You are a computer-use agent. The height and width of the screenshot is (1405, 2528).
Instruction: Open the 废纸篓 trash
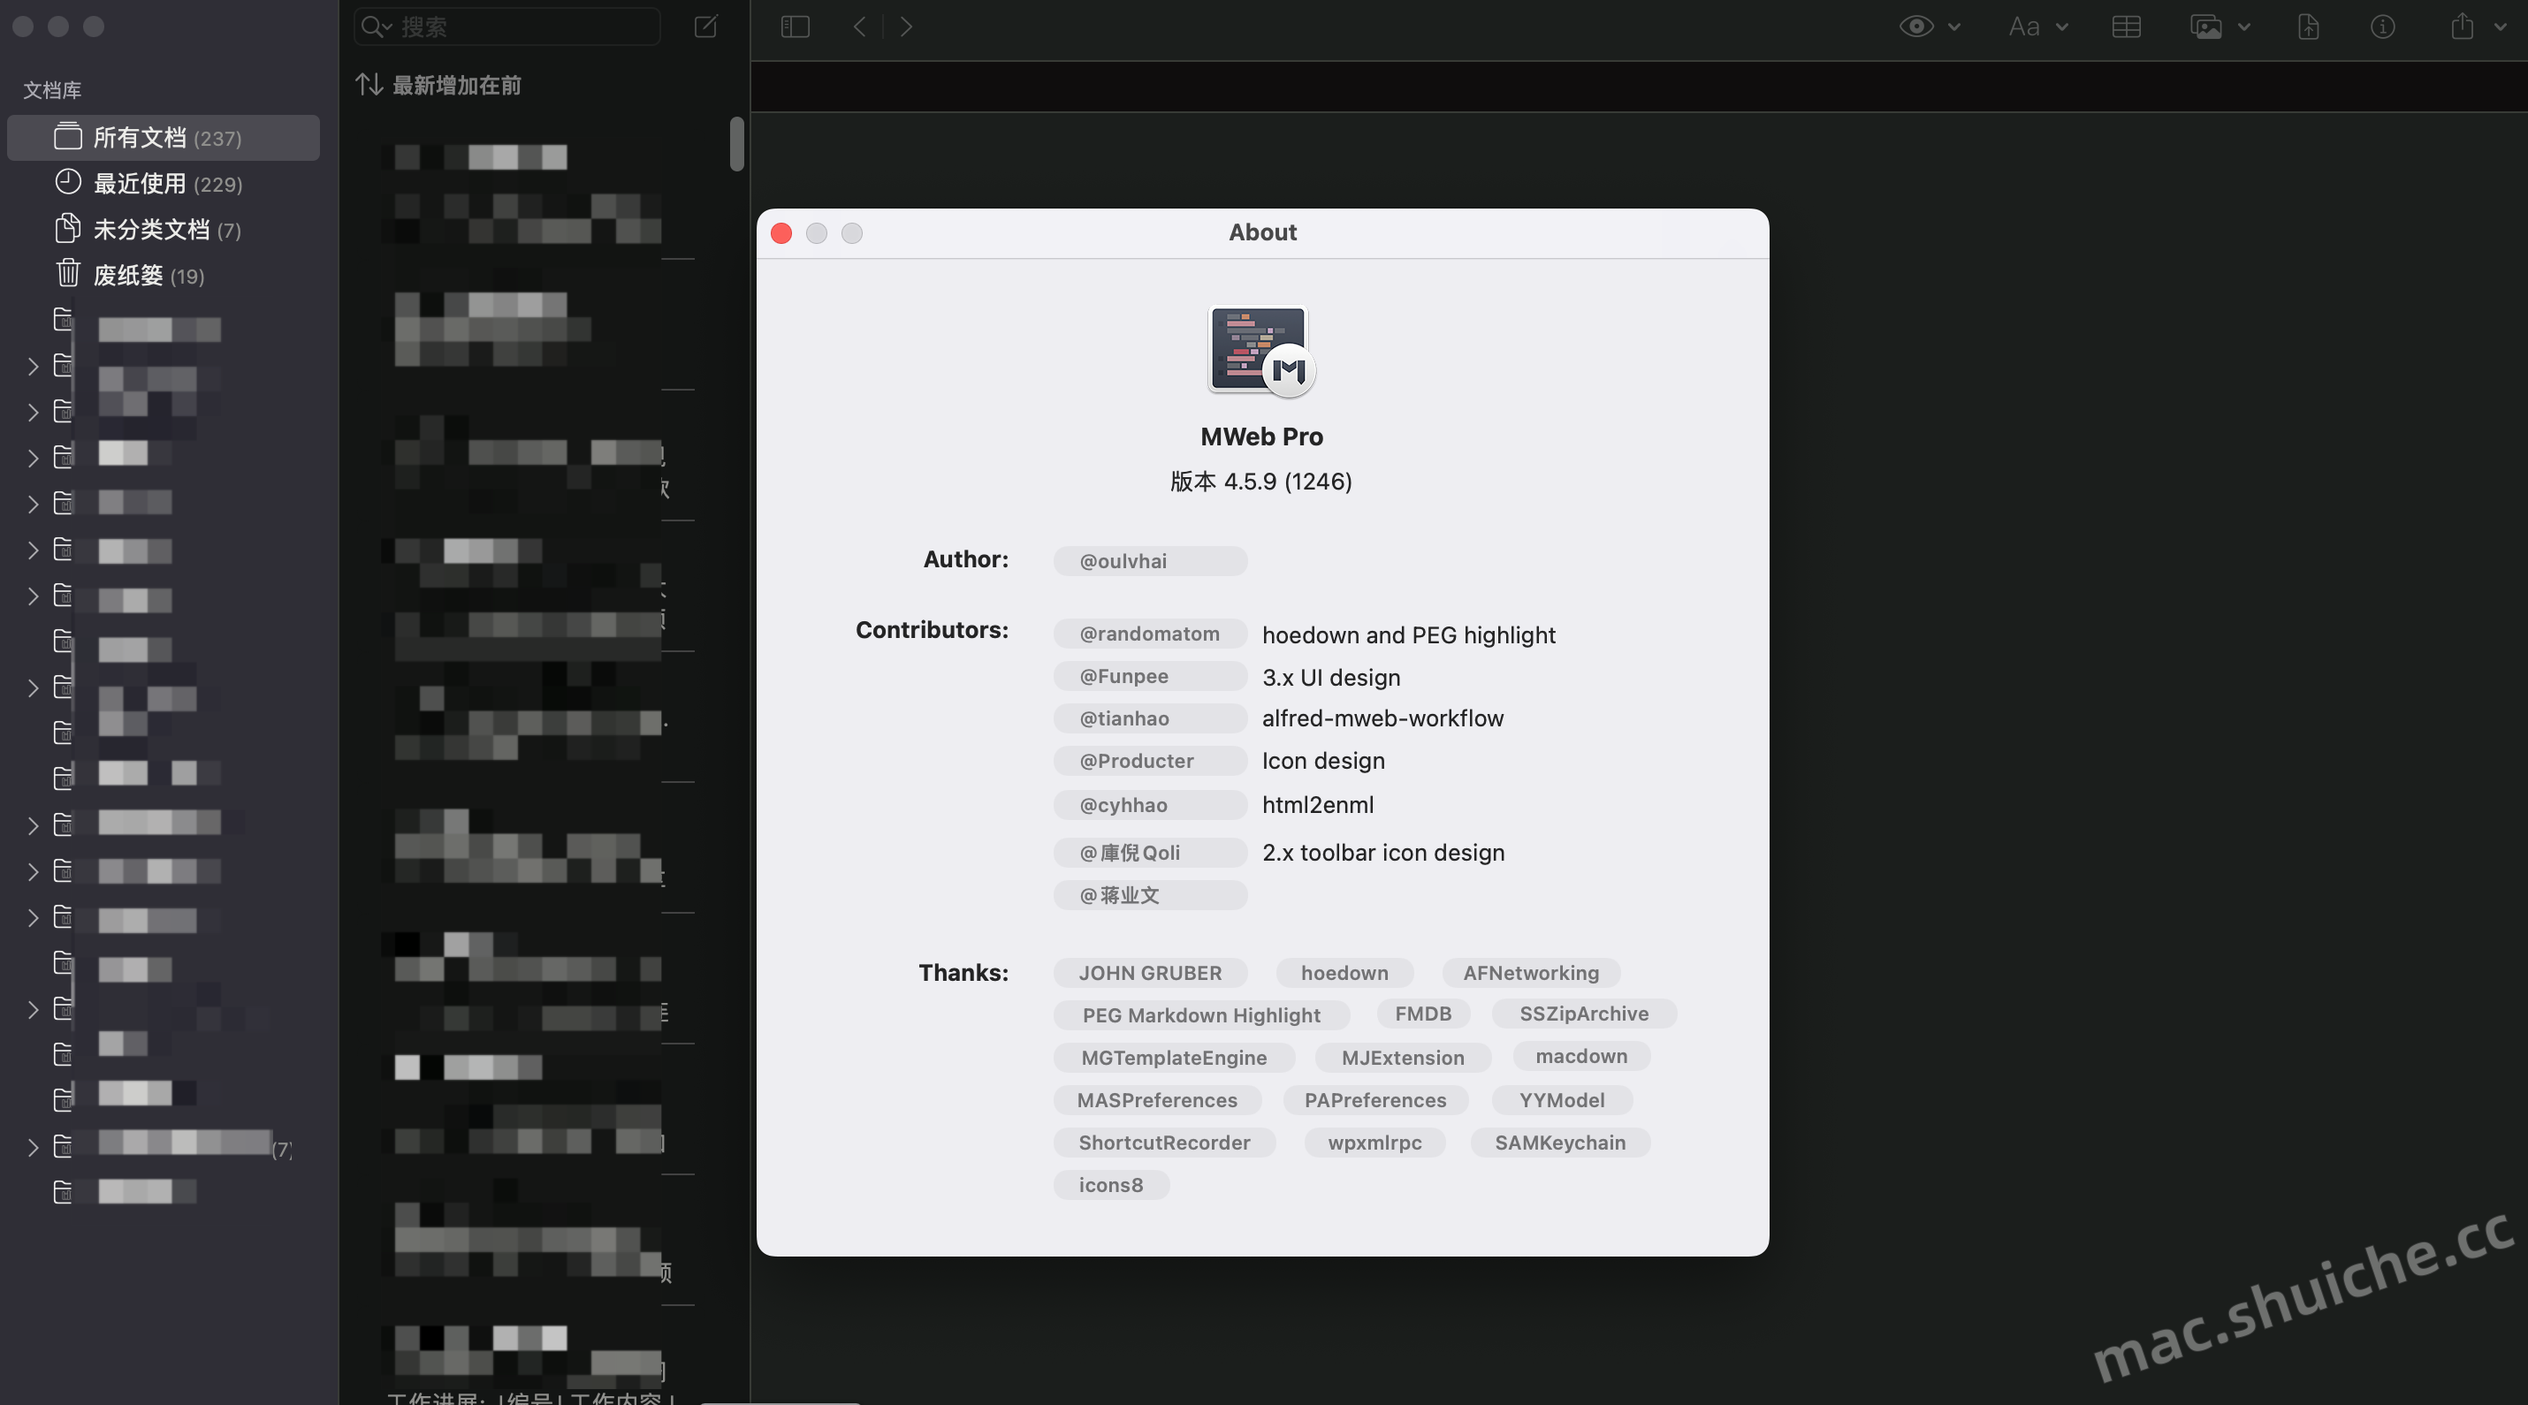pyautogui.click(x=163, y=276)
